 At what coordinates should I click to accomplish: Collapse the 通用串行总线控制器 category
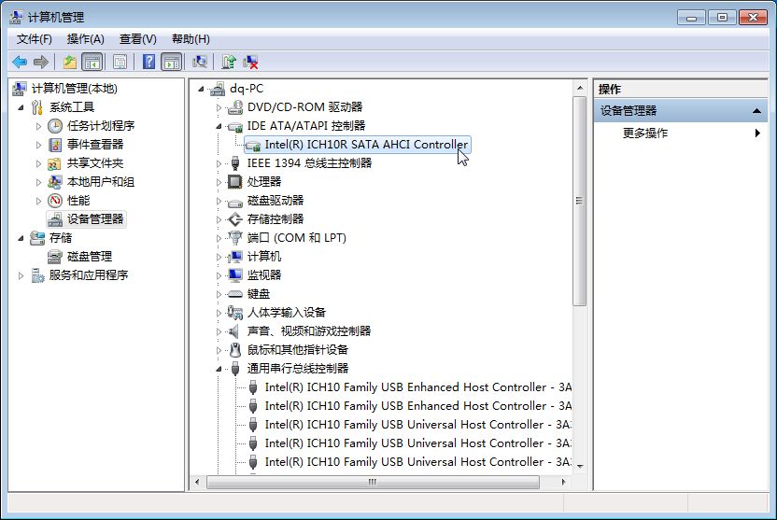pos(219,369)
